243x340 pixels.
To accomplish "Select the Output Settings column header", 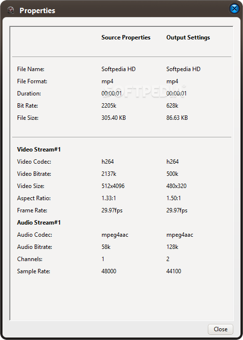I will pos(188,38).
